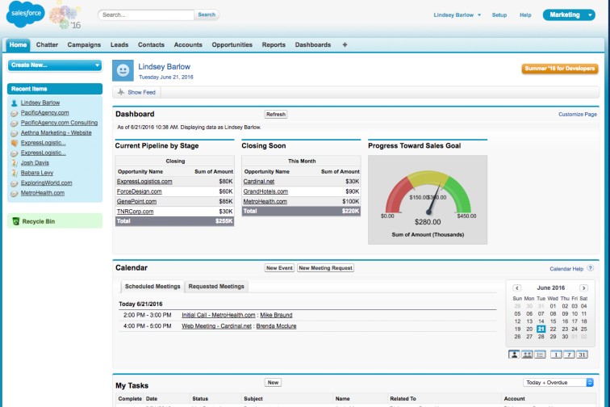Navigate to Opportunities tab
Viewport: 610px width, 407px height.
click(x=232, y=44)
